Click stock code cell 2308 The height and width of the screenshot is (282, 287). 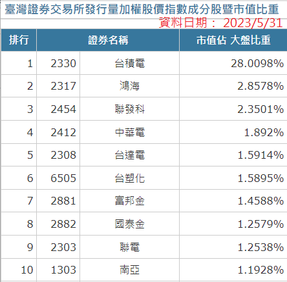click(58, 155)
